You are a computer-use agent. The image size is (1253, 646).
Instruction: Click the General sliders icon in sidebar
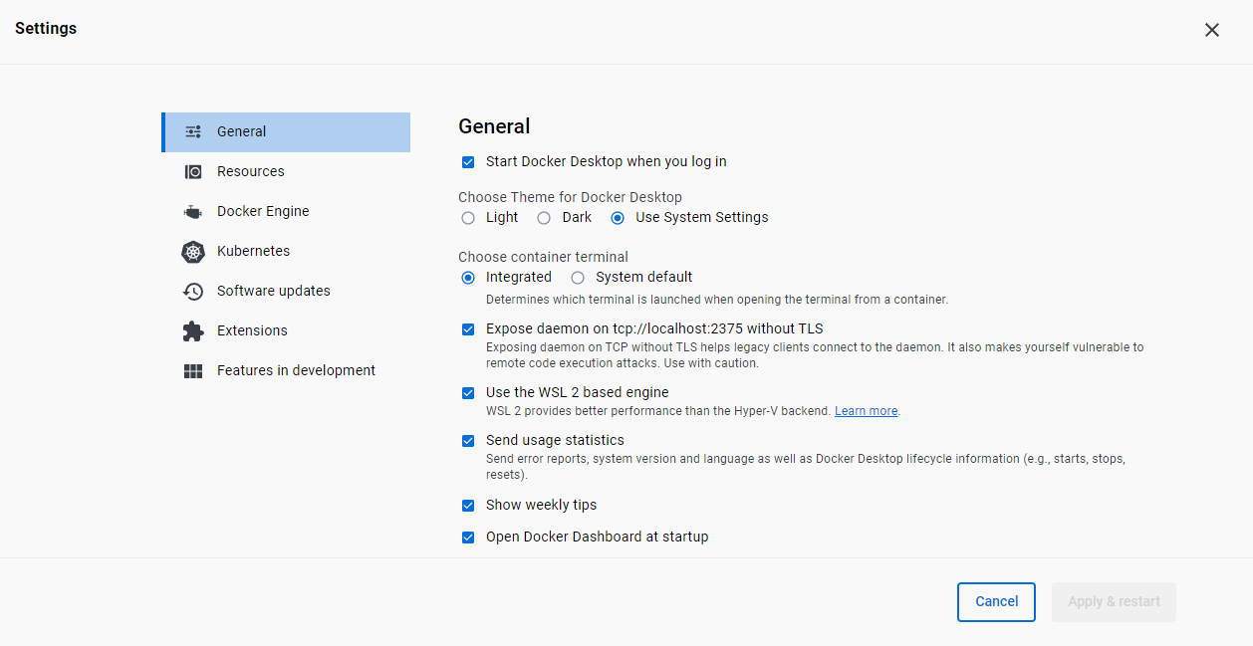193,131
